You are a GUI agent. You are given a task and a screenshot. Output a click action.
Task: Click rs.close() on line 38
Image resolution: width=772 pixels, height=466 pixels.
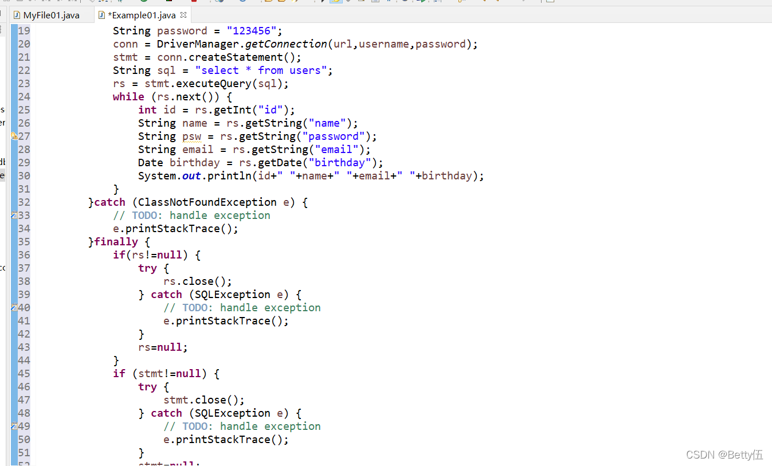pos(198,281)
